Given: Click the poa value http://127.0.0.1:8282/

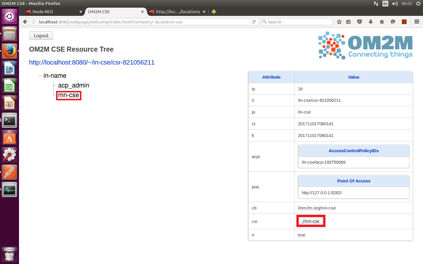Looking at the screenshot, I should (322, 193).
